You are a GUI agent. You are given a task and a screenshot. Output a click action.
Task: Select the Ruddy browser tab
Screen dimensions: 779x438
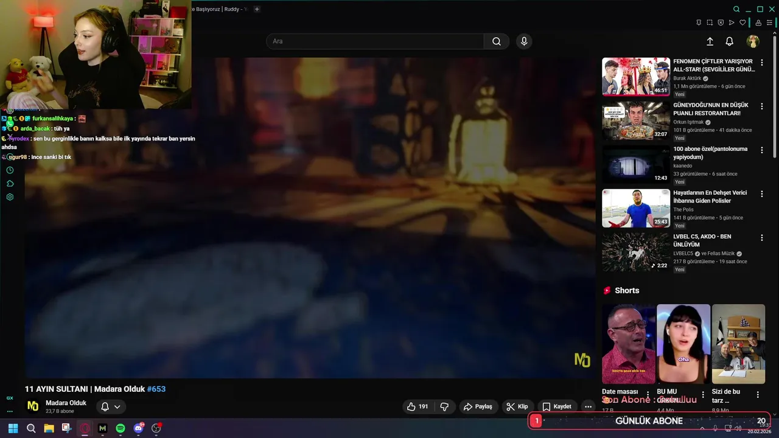click(219, 9)
